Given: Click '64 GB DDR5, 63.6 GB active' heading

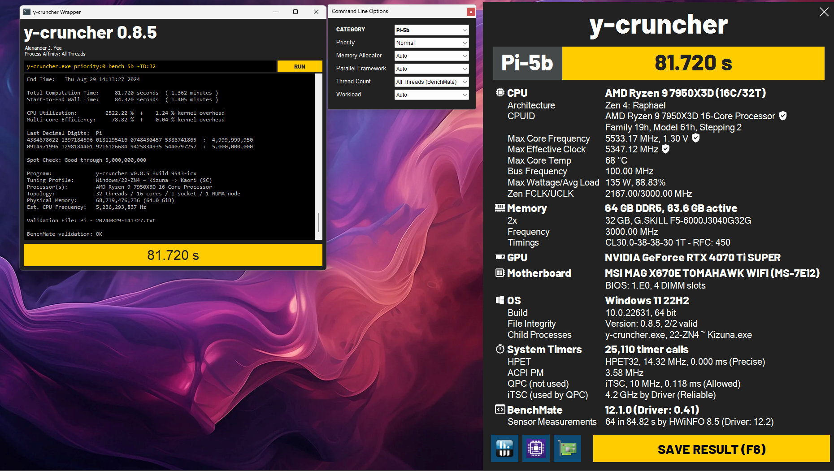Looking at the screenshot, I should pyautogui.click(x=671, y=208).
